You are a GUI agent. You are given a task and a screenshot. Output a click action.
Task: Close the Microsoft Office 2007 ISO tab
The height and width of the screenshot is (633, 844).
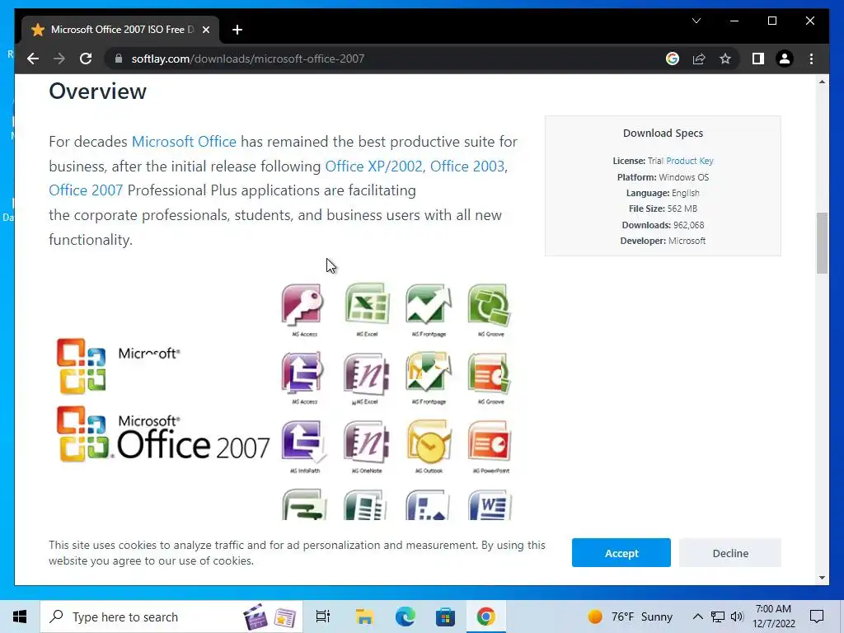tap(205, 30)
